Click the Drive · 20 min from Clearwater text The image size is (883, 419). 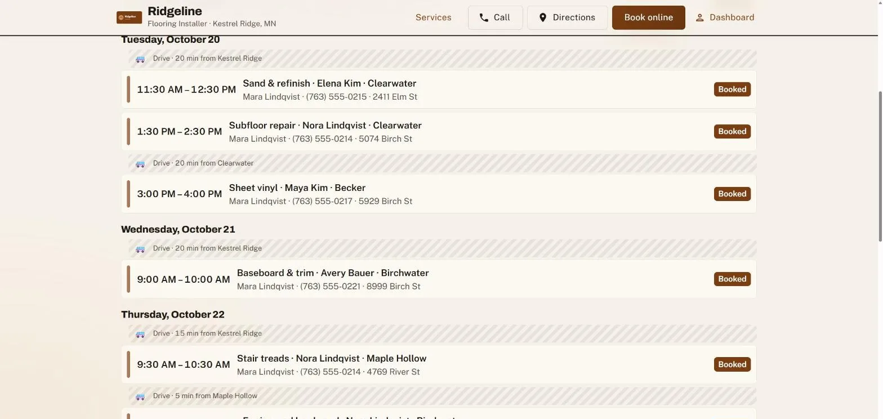click(x=203, y=163)
